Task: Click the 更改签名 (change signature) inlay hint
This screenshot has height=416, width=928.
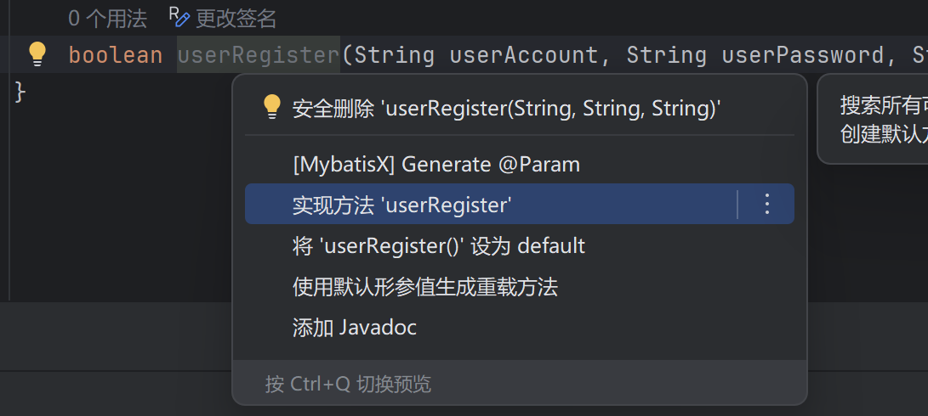Action: 225,18
